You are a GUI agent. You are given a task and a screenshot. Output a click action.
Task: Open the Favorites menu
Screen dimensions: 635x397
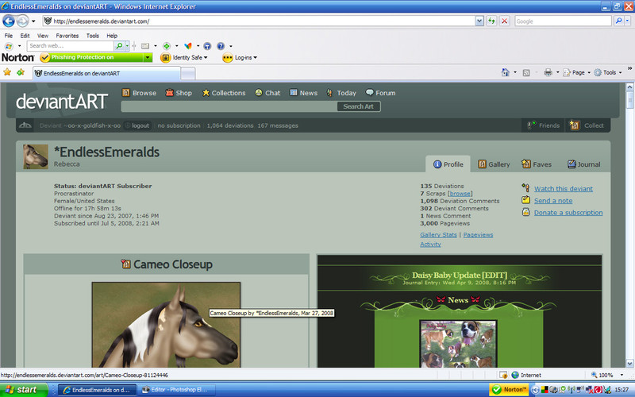click(x=67, y=36)
